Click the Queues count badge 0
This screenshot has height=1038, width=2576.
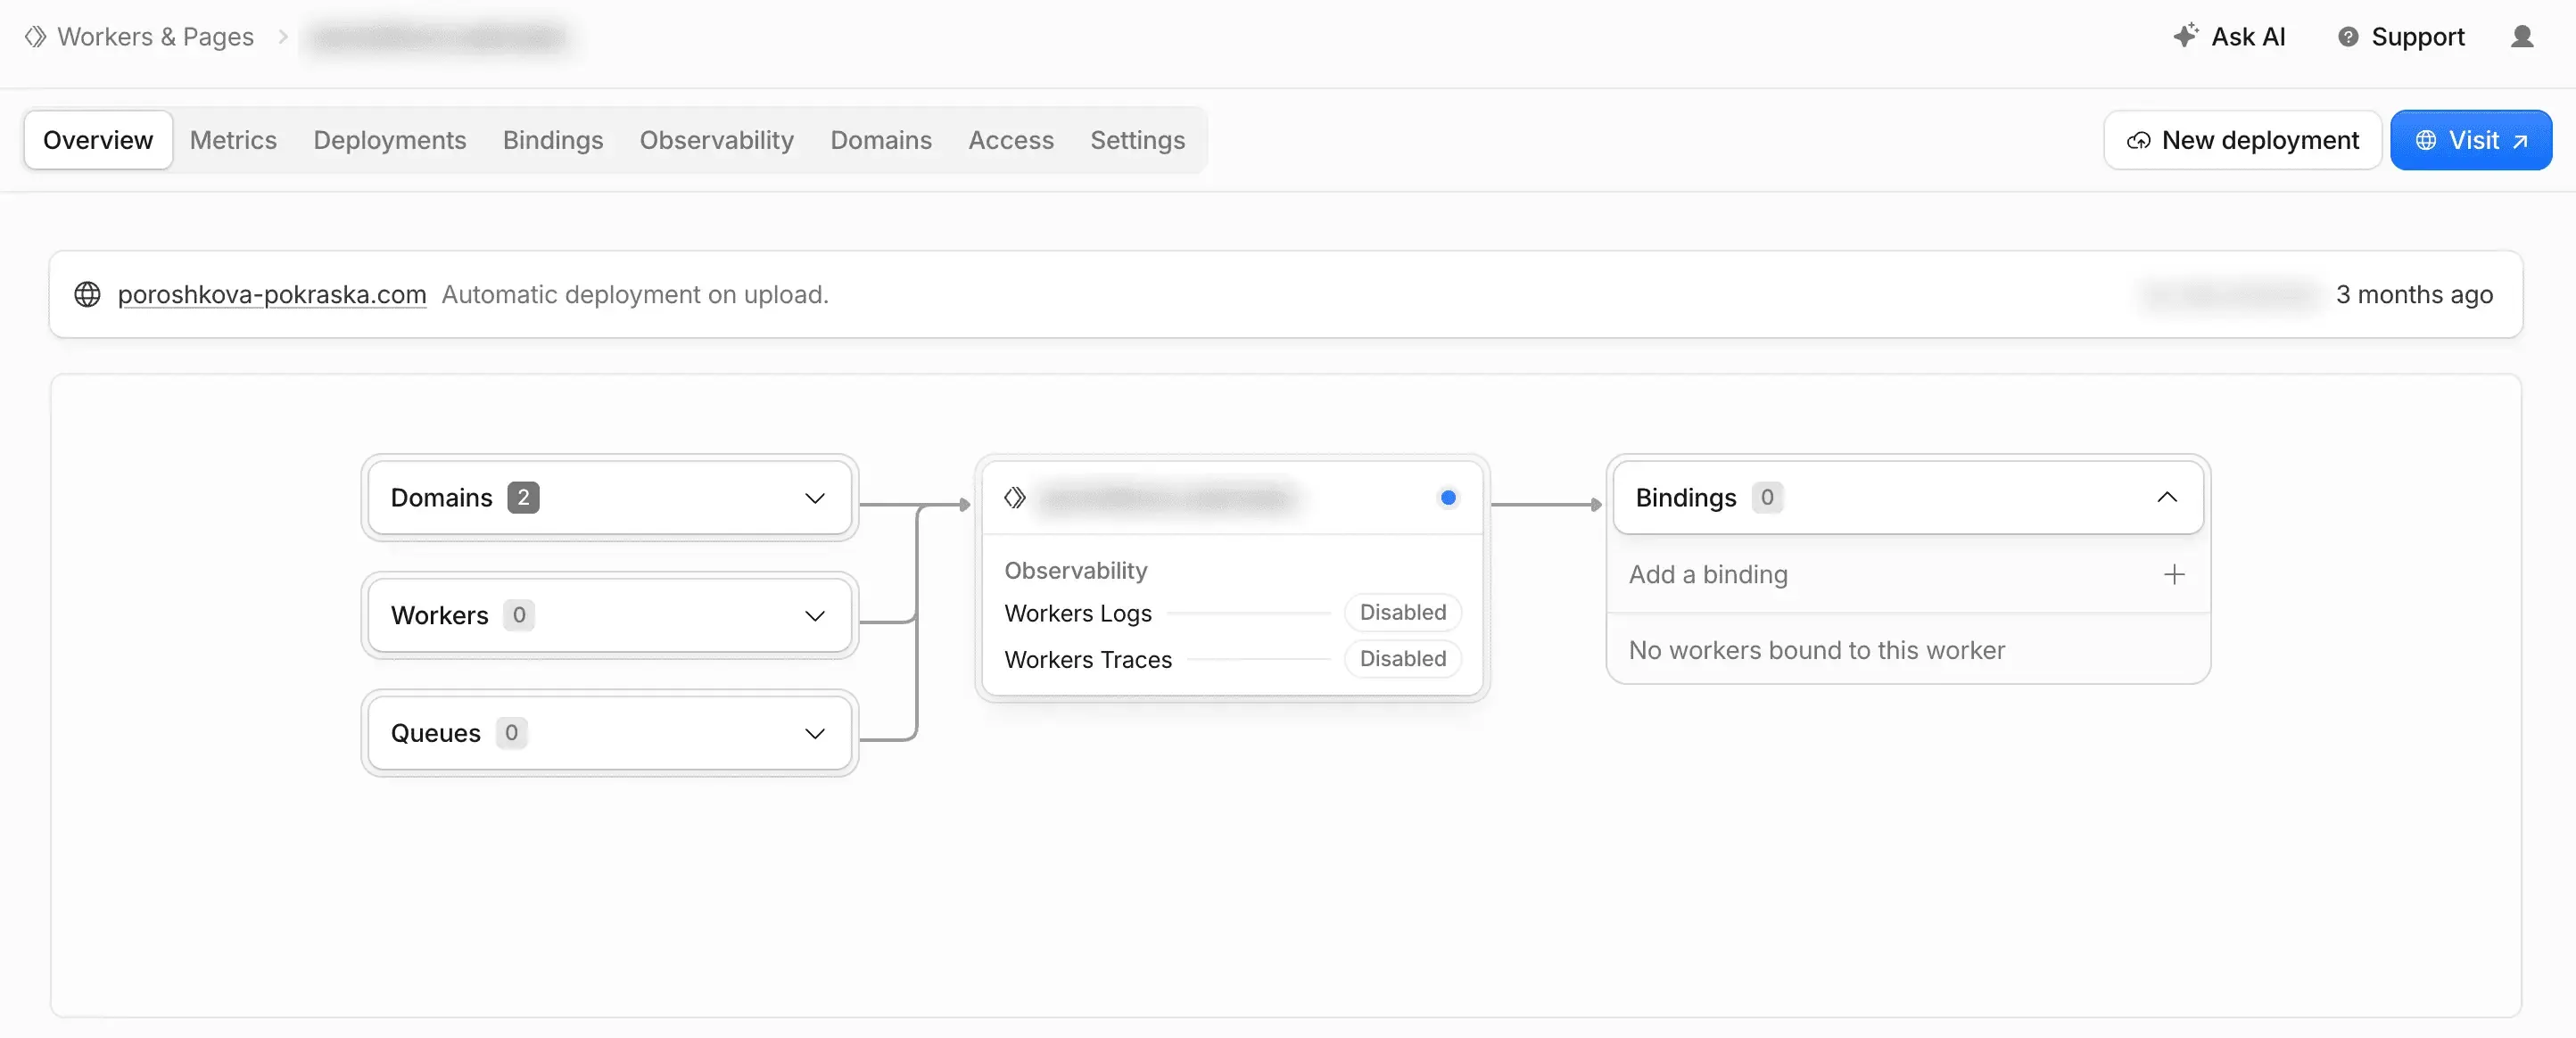point(511,733)
